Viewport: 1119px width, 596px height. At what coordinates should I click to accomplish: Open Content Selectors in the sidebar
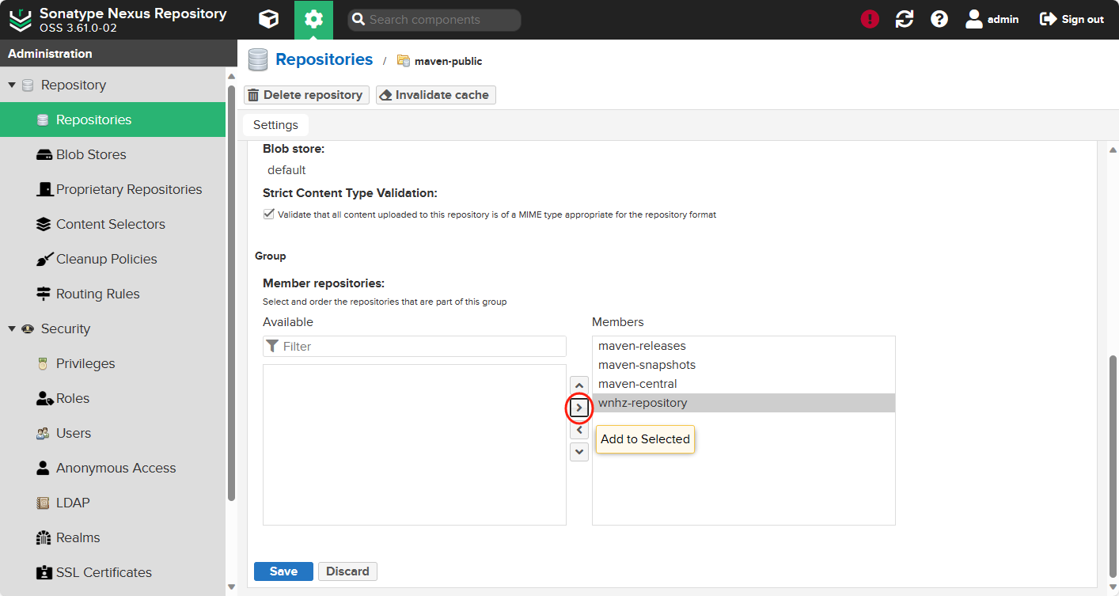pyautogui.click(x=112, y=224)
